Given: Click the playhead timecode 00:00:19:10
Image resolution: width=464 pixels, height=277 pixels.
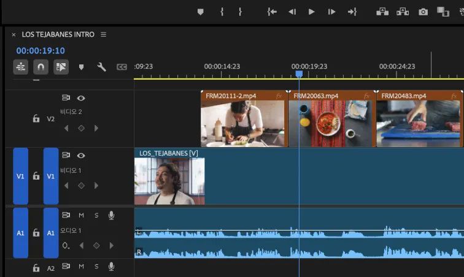Looking at the screenshot, I should pos(41,51).
